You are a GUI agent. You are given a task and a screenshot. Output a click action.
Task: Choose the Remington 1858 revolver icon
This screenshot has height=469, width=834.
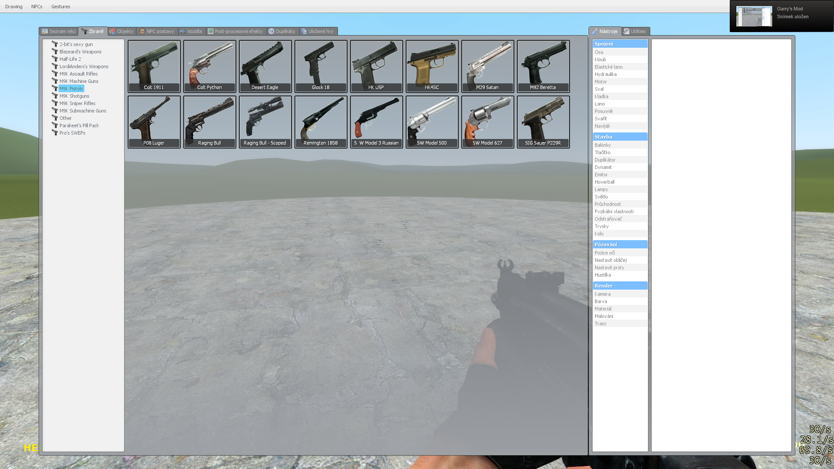(x=321, y=122)
